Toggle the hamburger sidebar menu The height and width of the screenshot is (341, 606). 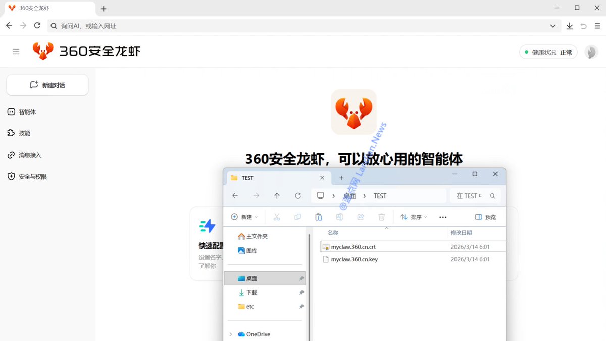click(x=16, y=52)
